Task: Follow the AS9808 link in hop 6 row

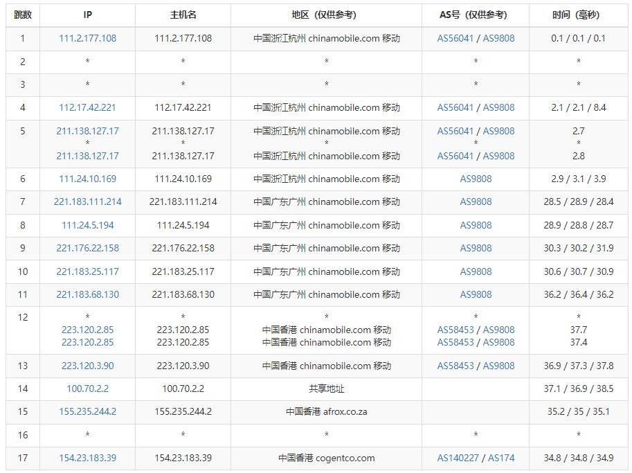Action: 476,179
